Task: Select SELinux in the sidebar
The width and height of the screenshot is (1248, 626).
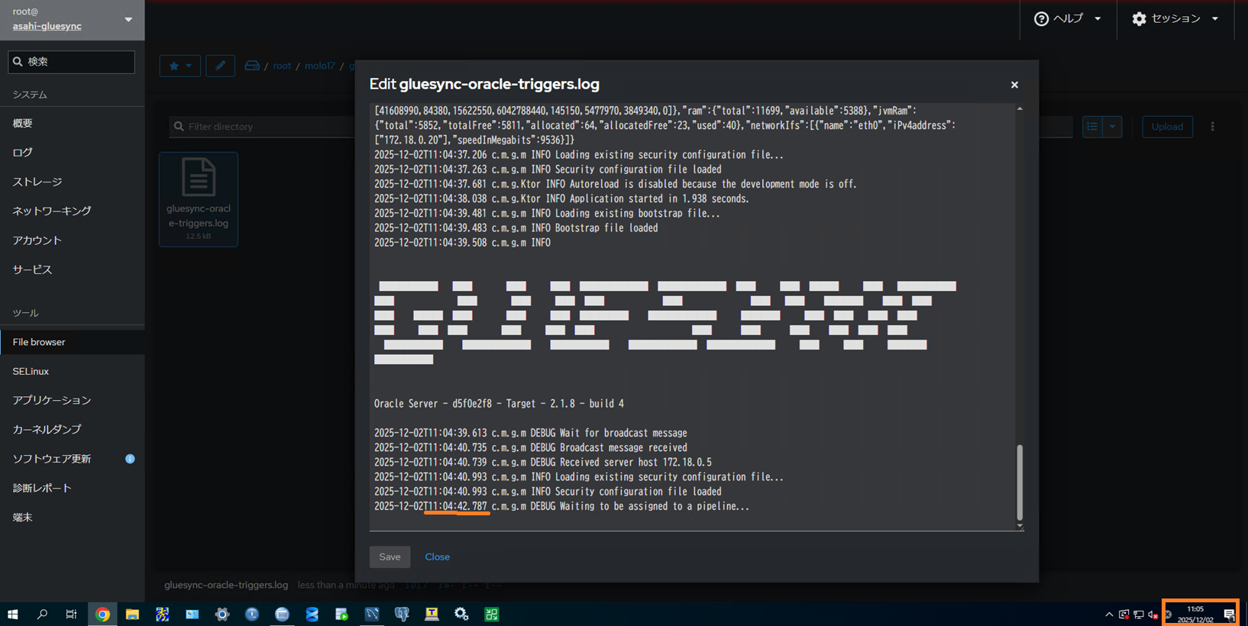Action: pos(31,371)
